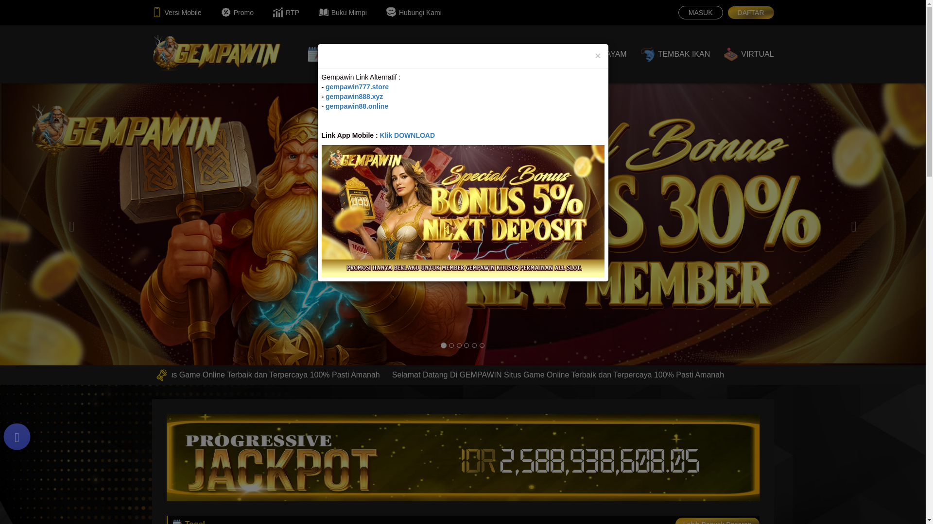Click the Selamat Datang marquee text
The height and width of the screenshot is (524, 933).
coord(558,375)
